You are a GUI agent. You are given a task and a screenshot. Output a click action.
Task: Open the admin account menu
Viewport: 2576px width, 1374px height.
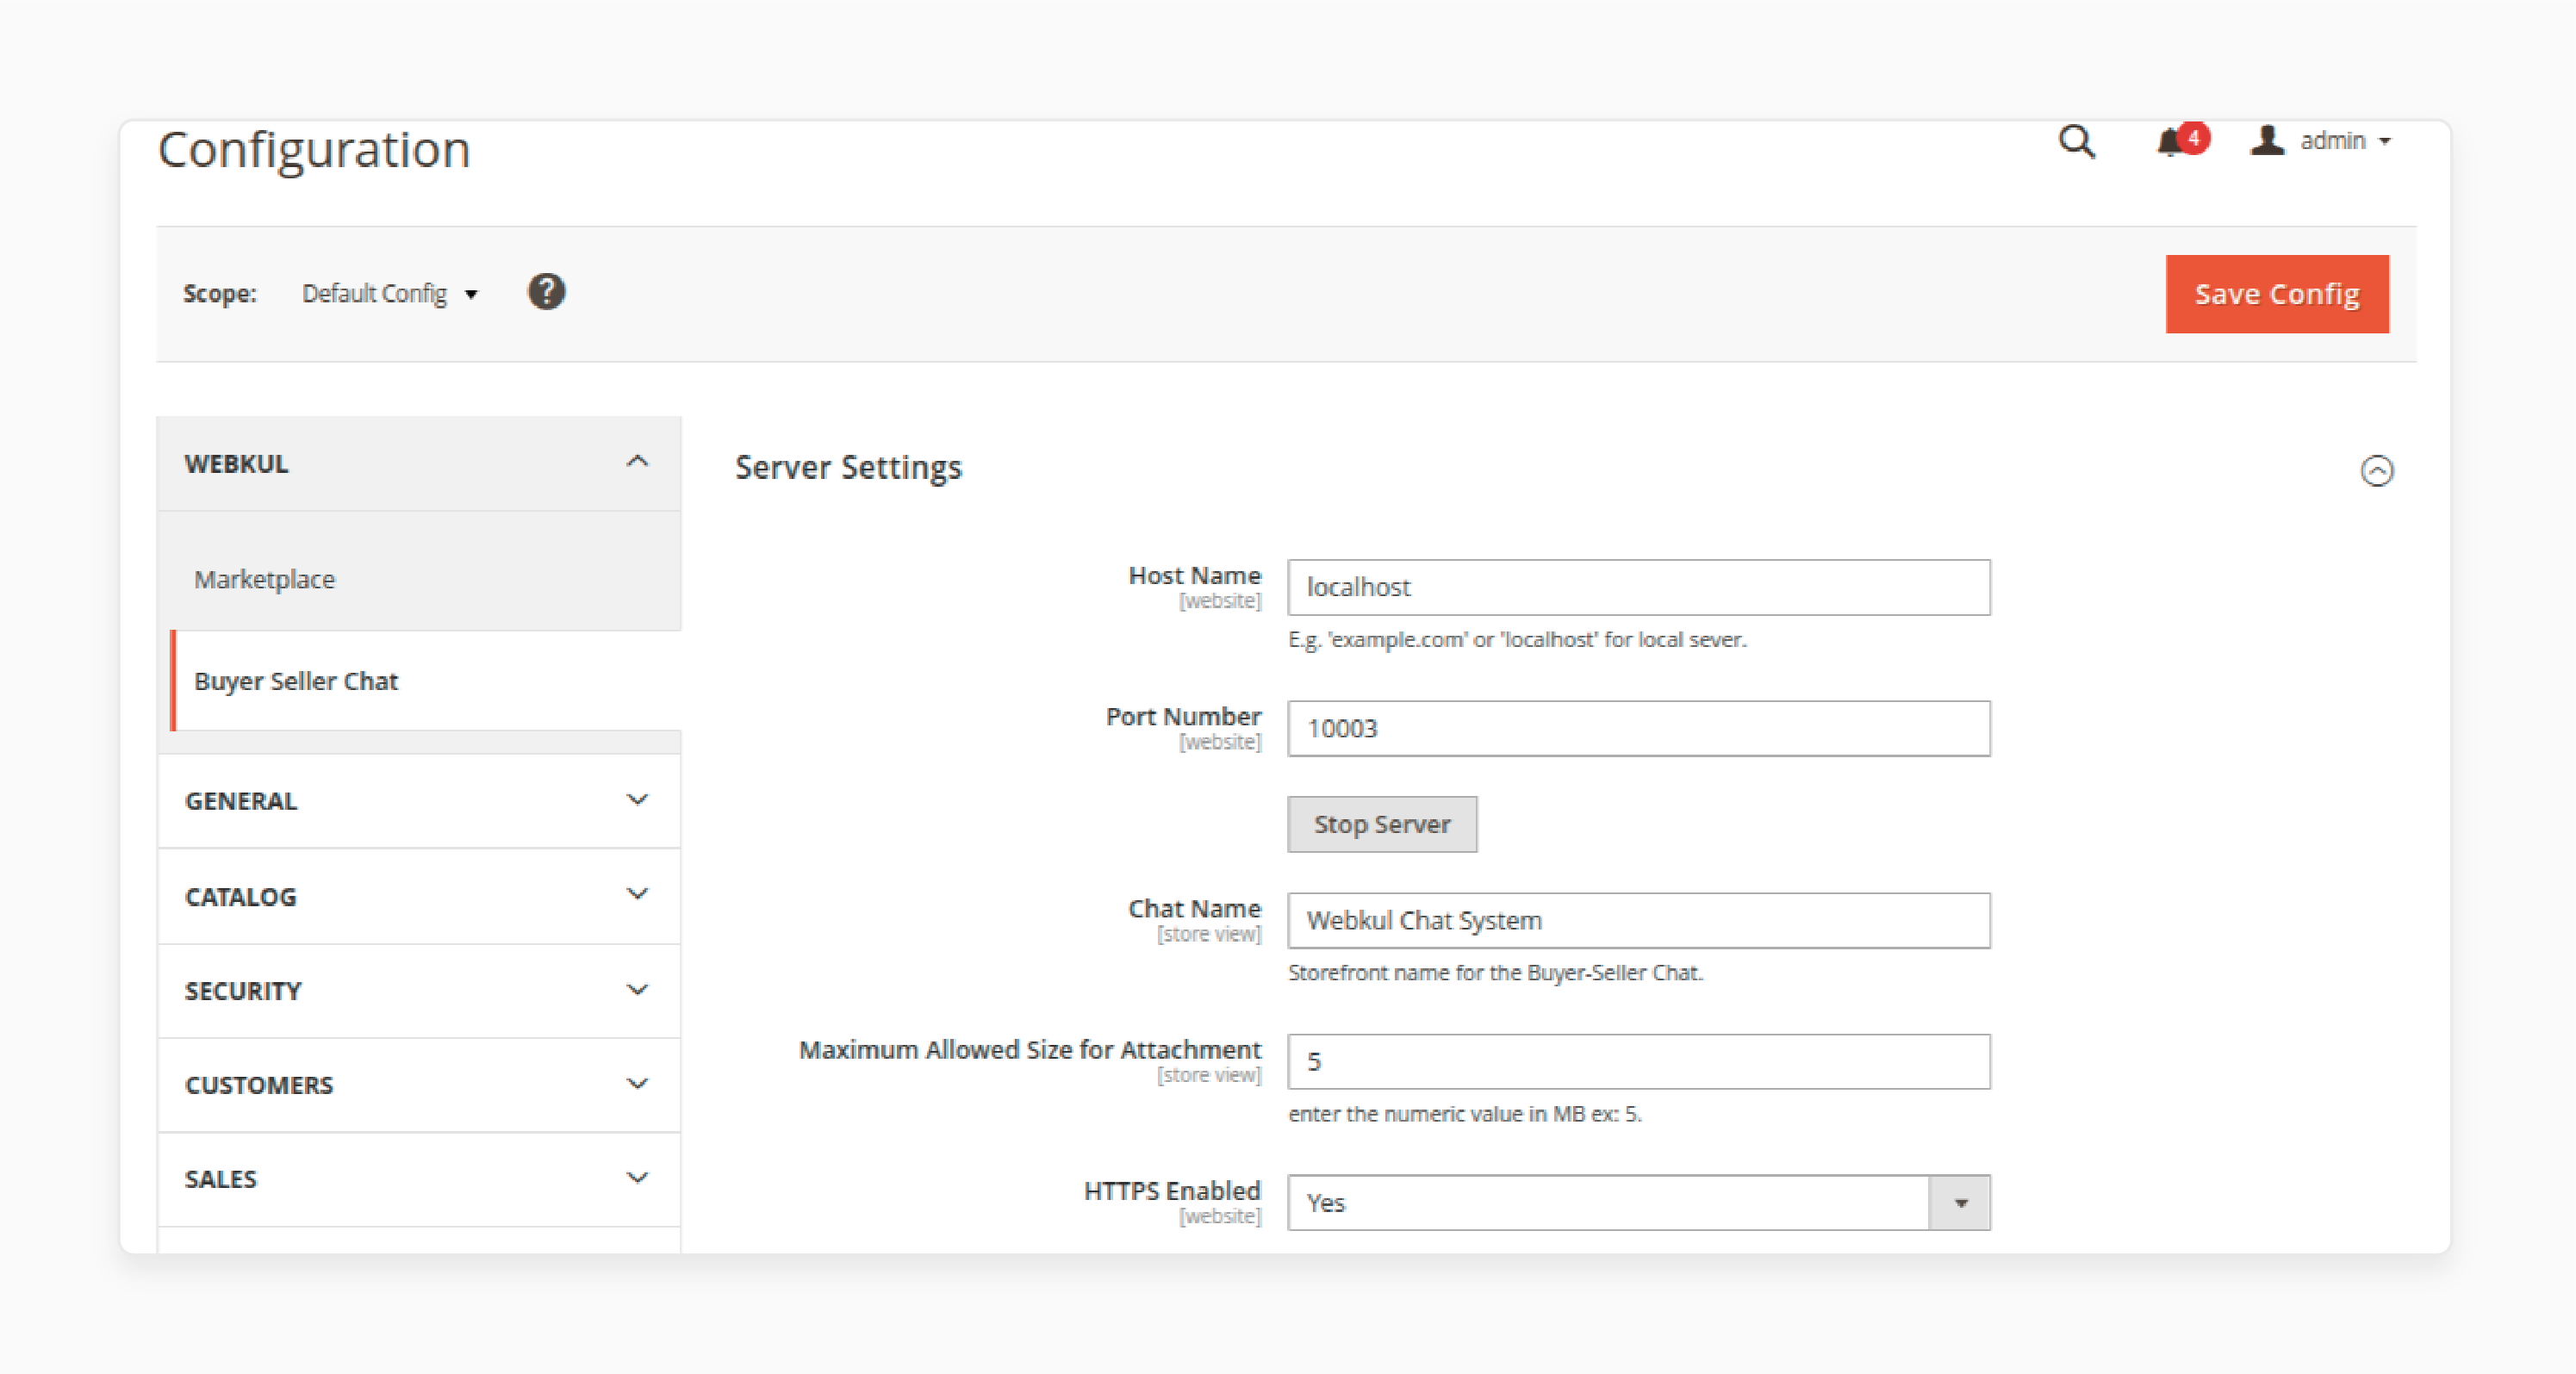coord(2320,141)
